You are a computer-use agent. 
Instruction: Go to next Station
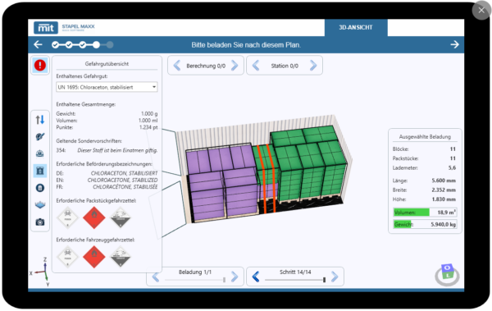pyautogui.click(x=313, y=66)
